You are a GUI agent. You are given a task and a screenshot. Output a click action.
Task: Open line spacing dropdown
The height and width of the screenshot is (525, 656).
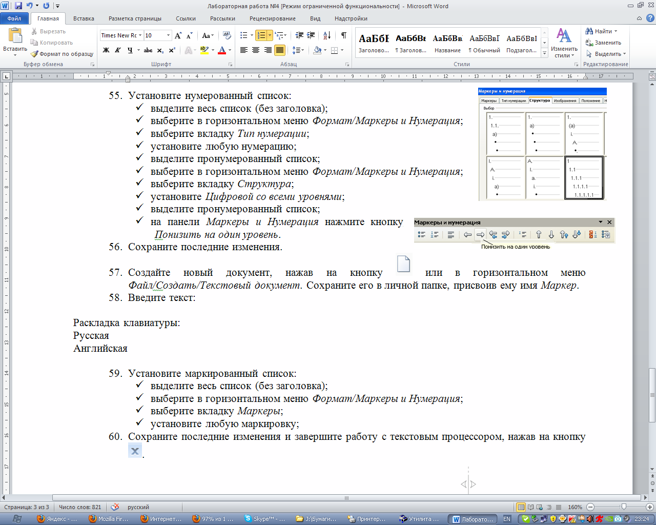[298, 50]
